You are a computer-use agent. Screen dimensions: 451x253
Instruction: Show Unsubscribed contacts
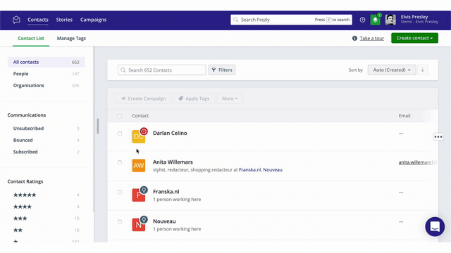[47, 128]
